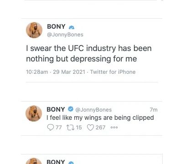Open profile picture of first BONY tweet

[x=34, y=30]
